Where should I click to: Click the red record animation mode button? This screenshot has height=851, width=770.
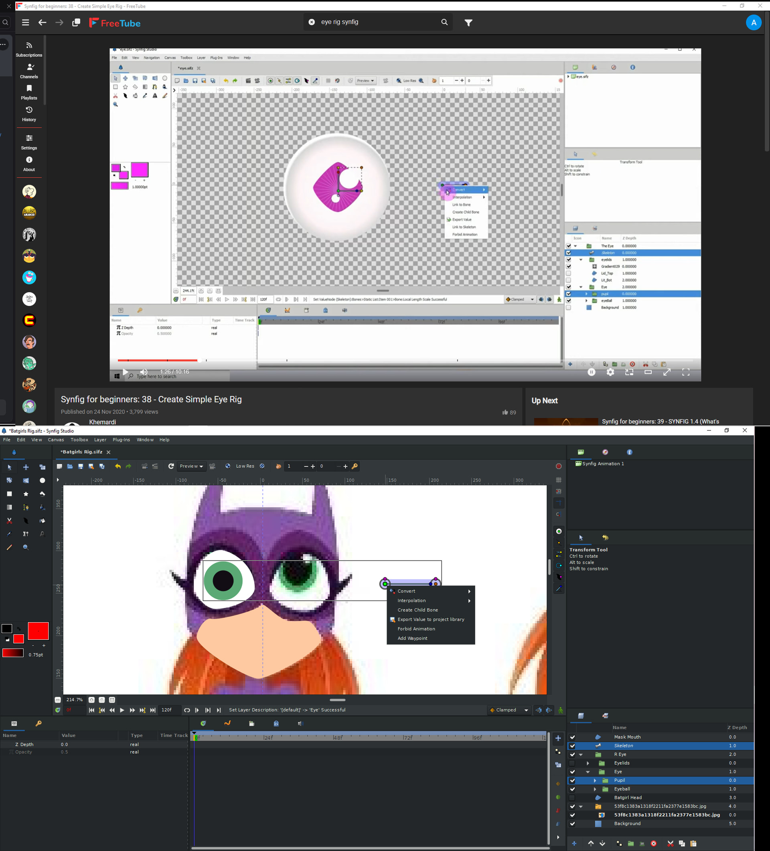[x=559, y=466]
